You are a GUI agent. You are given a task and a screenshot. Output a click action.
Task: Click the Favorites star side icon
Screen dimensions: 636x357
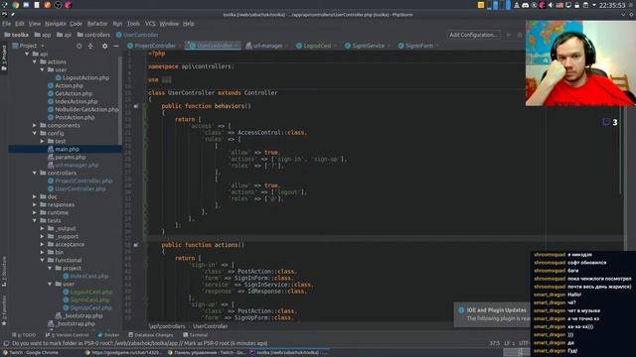[x=4, y=323]
